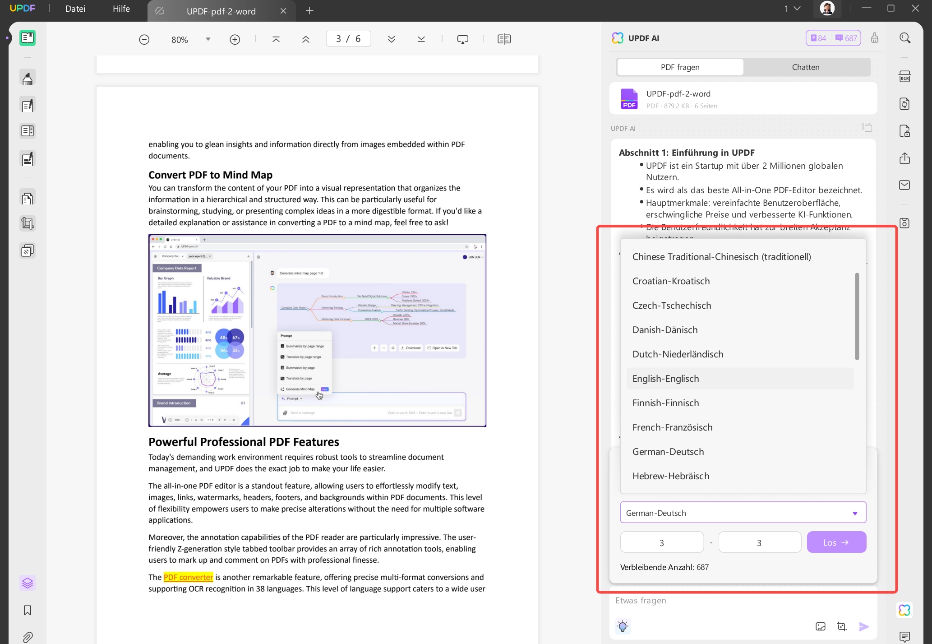The width and height of the screenshot is (932, 644).
Task: Open the Edit PDF tool
Action: (x=28, y=105)
